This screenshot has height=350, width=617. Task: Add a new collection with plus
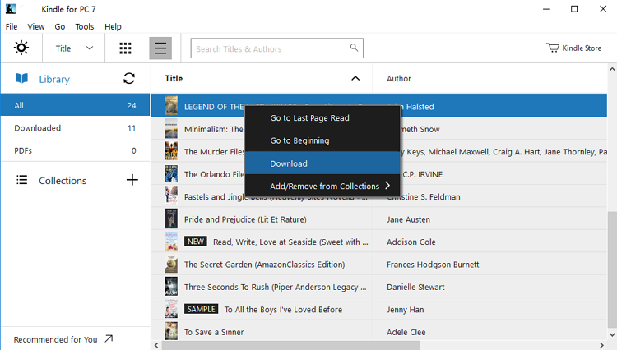point(132,180)
